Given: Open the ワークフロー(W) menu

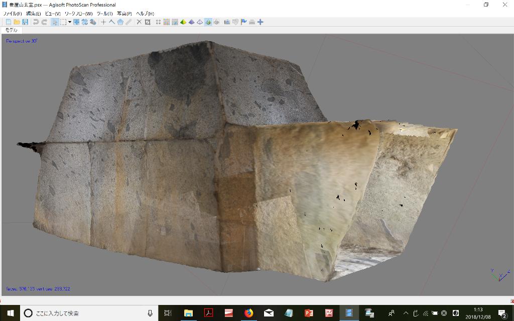Looking at the screenshot, I should (x=78, y=14).
